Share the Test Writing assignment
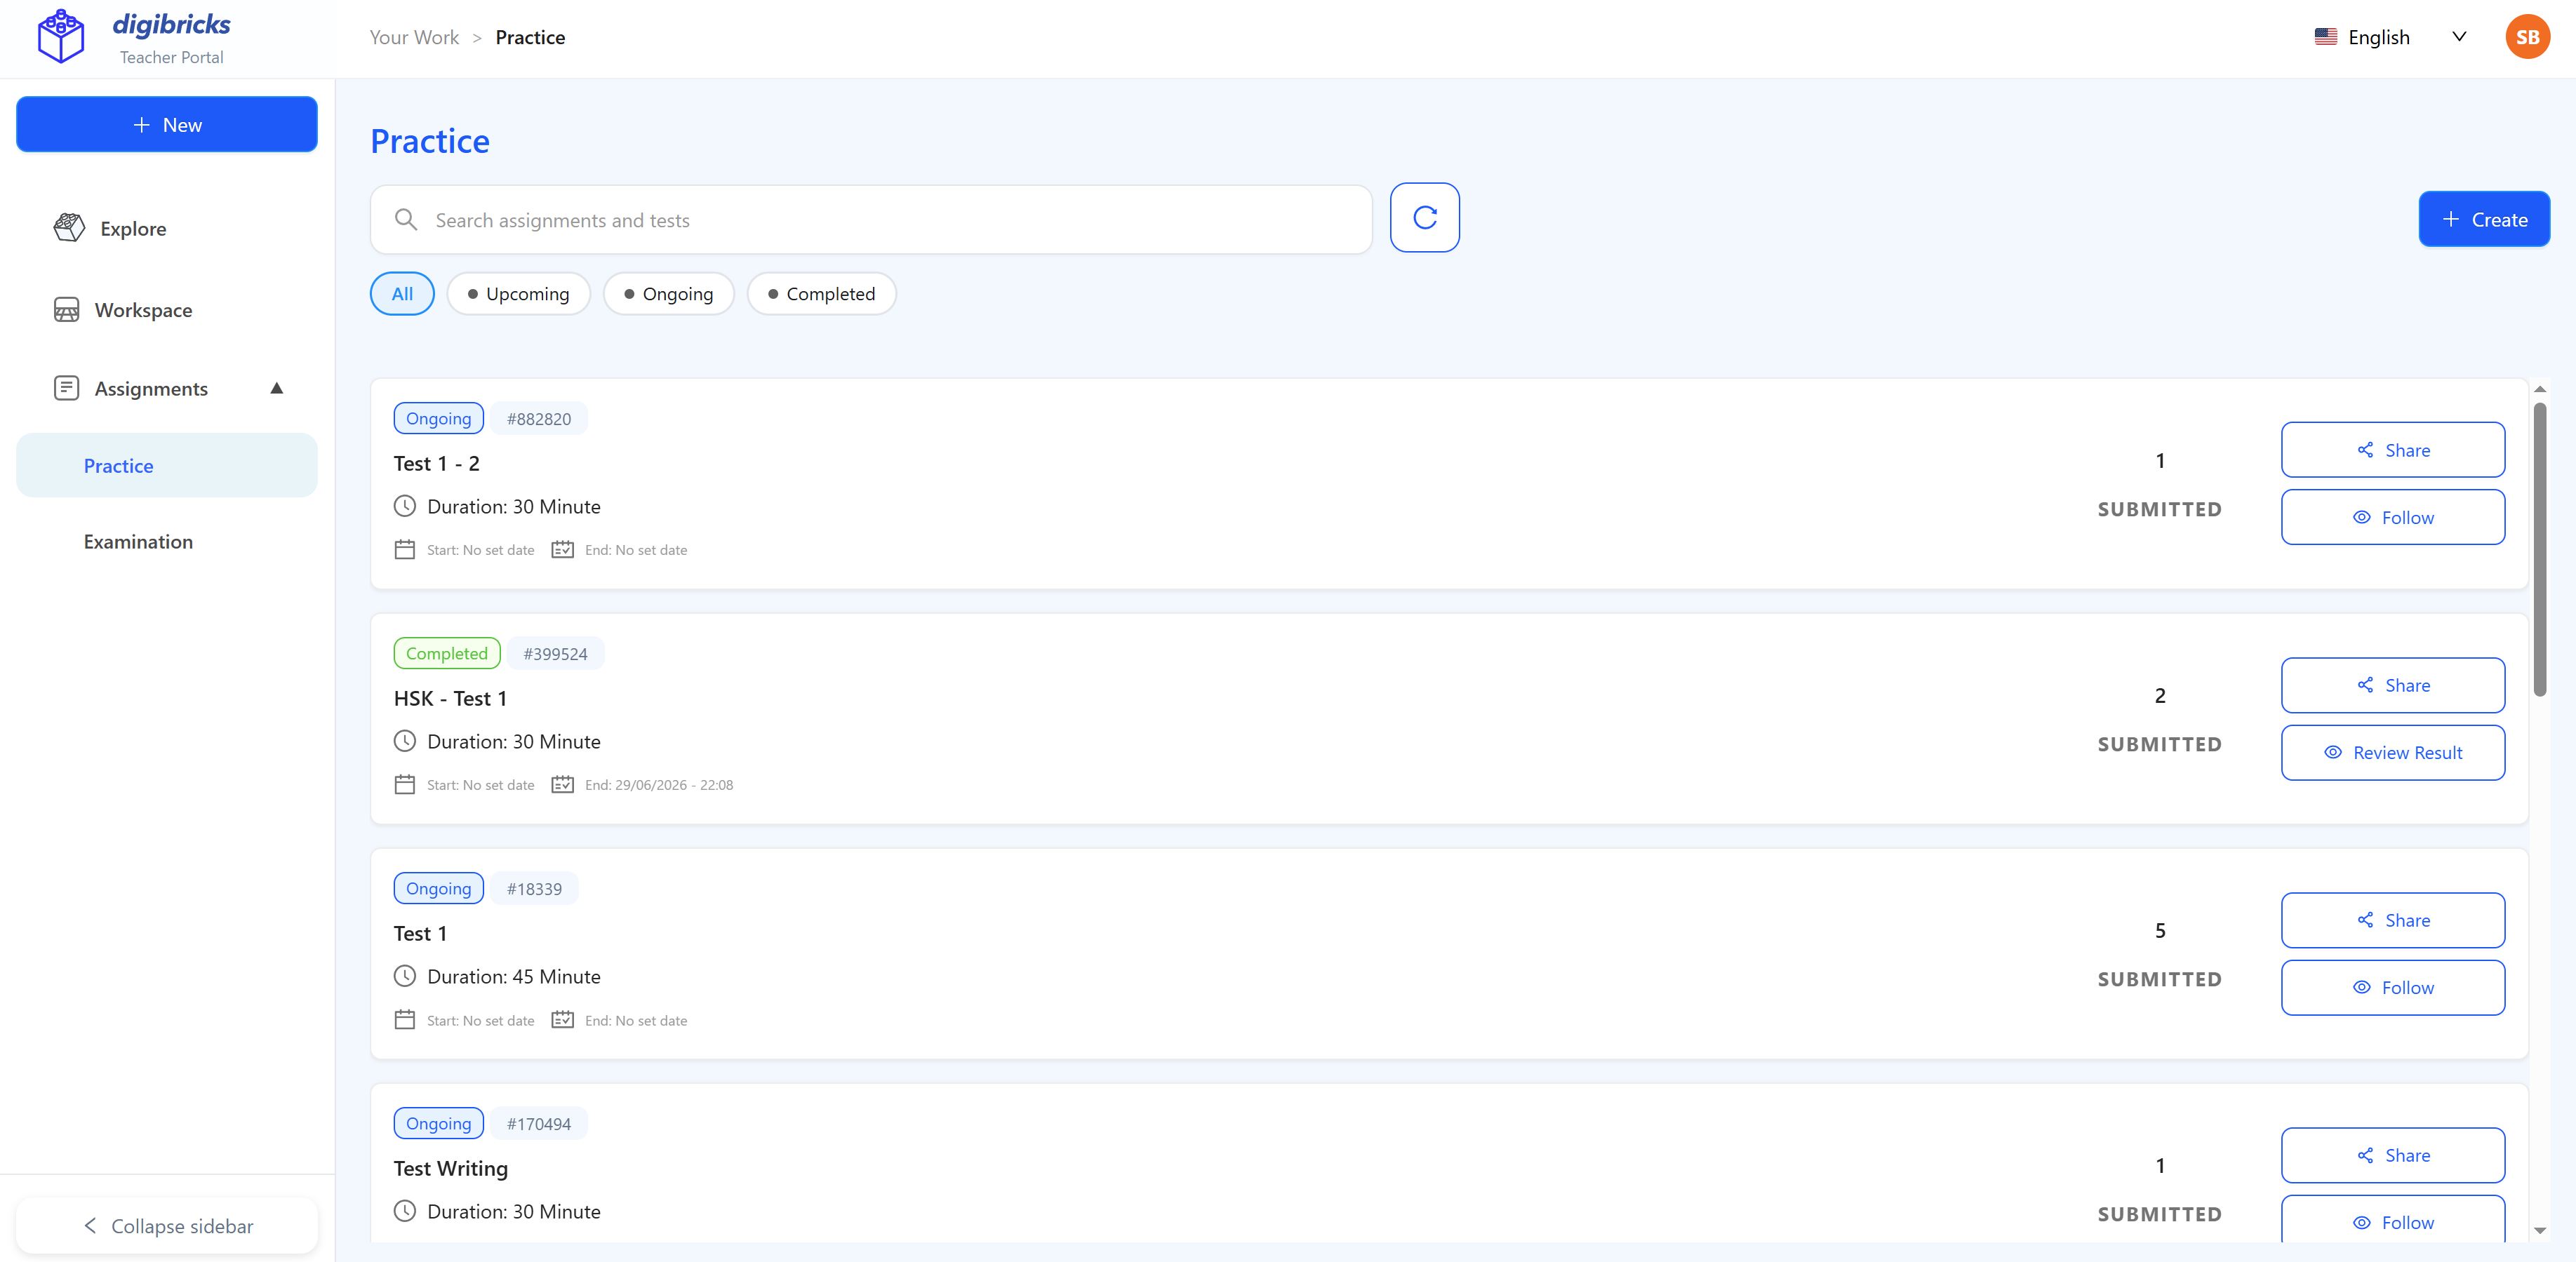The width and height of the screenshot is (2576, 1262). [2392, 1155]
